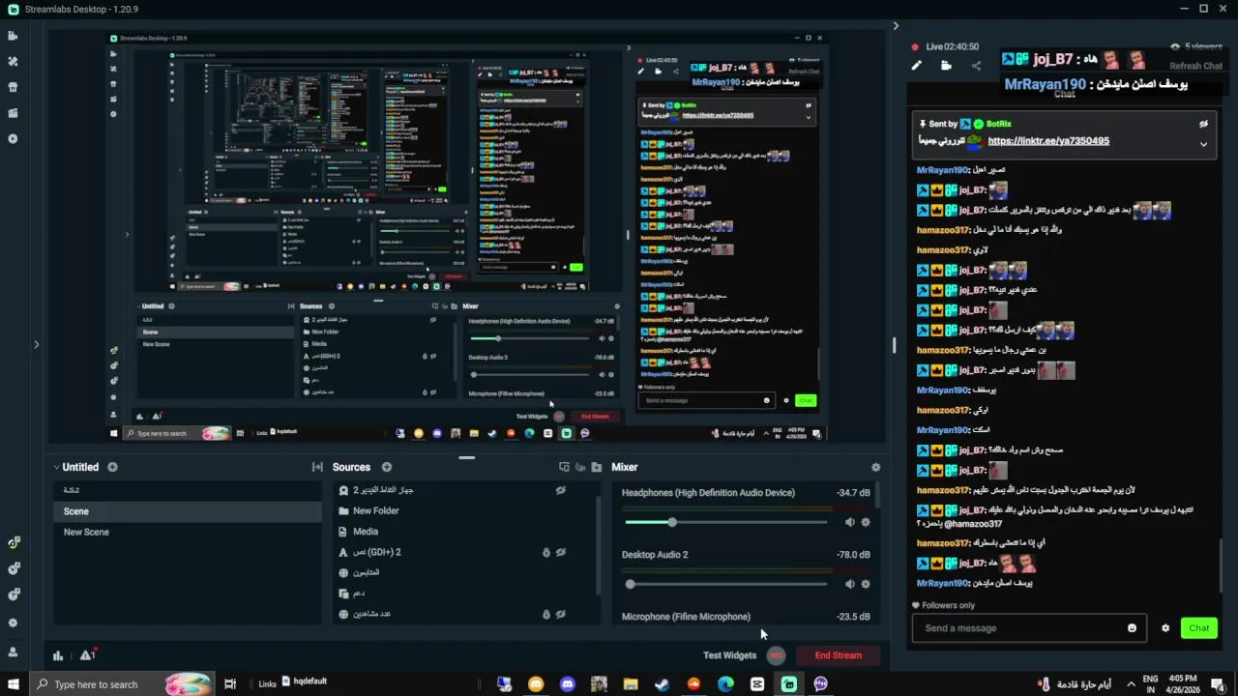Click the BotRix sender name
1238x696 pixels.
pyautogui.click(x=999, y=124)
